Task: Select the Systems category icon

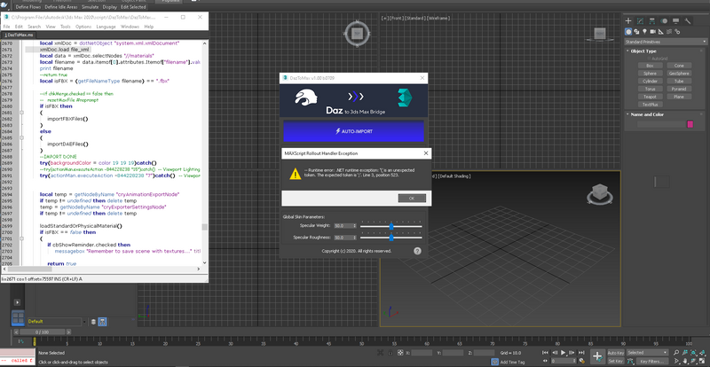Action: (x=677, y=32)
